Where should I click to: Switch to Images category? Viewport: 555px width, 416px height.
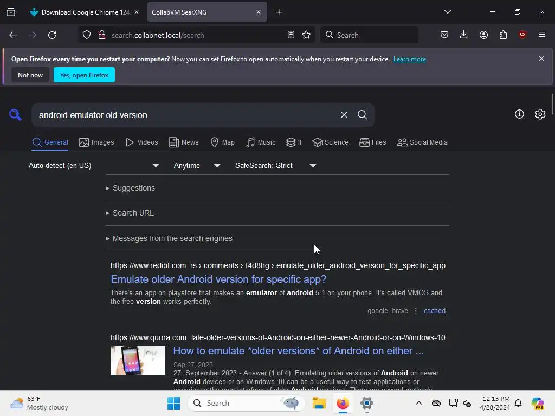[96, 142]
